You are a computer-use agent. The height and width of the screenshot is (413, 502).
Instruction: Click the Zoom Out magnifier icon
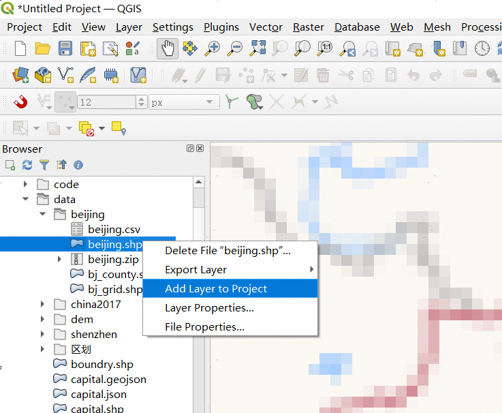(x=235, y=48)
